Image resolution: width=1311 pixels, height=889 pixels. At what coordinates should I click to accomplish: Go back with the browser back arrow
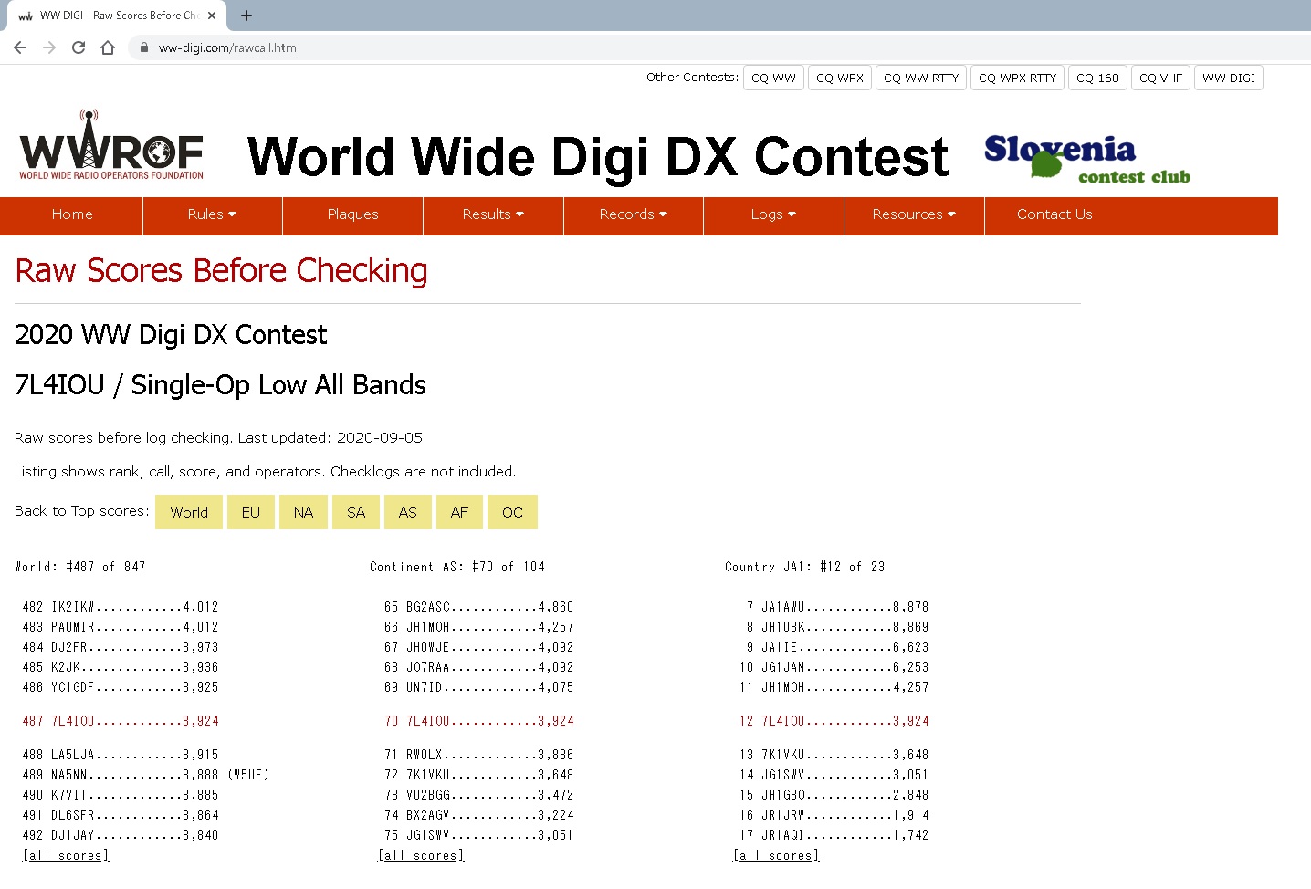[x=20, y=47]
